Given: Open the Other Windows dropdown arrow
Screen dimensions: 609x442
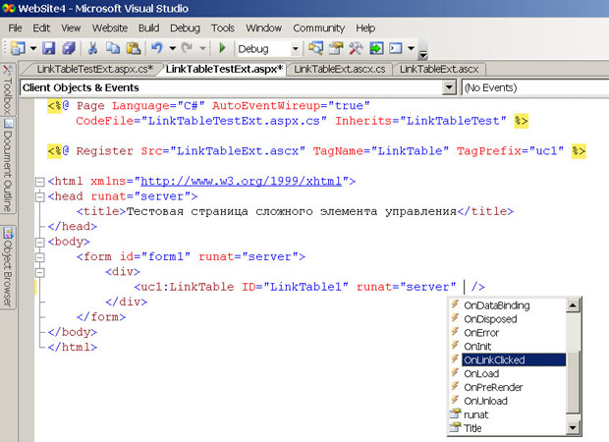Looking at the screenshot, I should tap(412, 48).
